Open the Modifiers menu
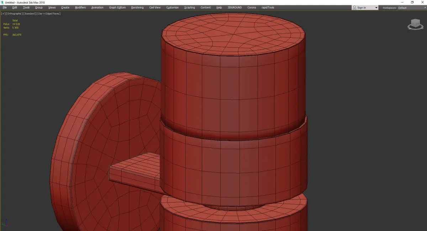Screen dimensions: 427x231 (80, 7)
